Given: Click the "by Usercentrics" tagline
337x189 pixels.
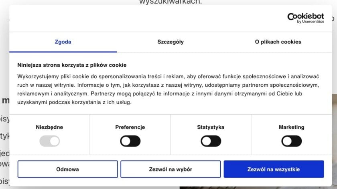Looking at the screenshot, I should 310,22.
